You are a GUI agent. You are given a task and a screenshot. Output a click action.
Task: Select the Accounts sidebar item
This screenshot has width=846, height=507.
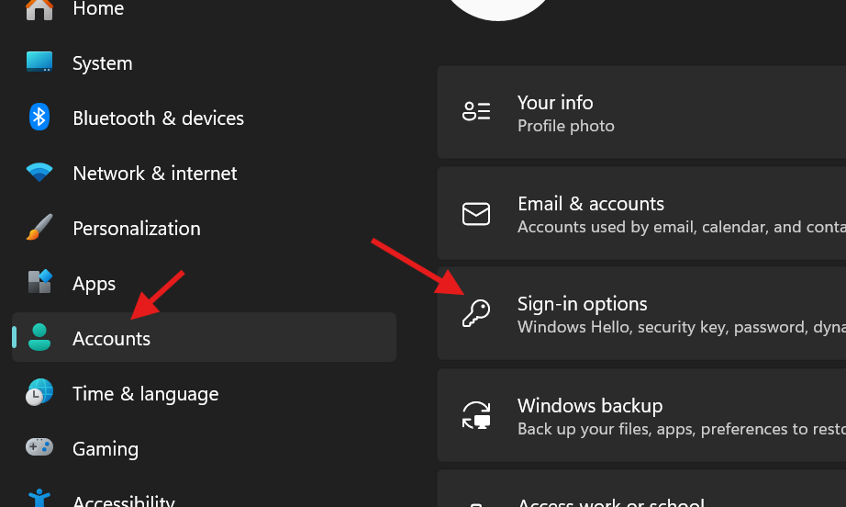click(x=111, y=339)
